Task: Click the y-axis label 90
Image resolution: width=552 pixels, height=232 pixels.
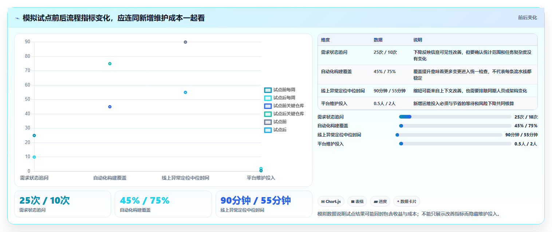Action: (x=28, y=42)
